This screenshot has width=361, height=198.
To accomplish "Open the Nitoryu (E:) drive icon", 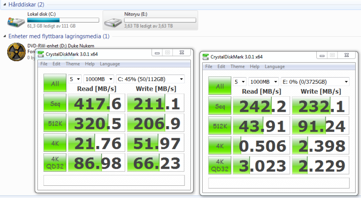I will pos(113,23).
